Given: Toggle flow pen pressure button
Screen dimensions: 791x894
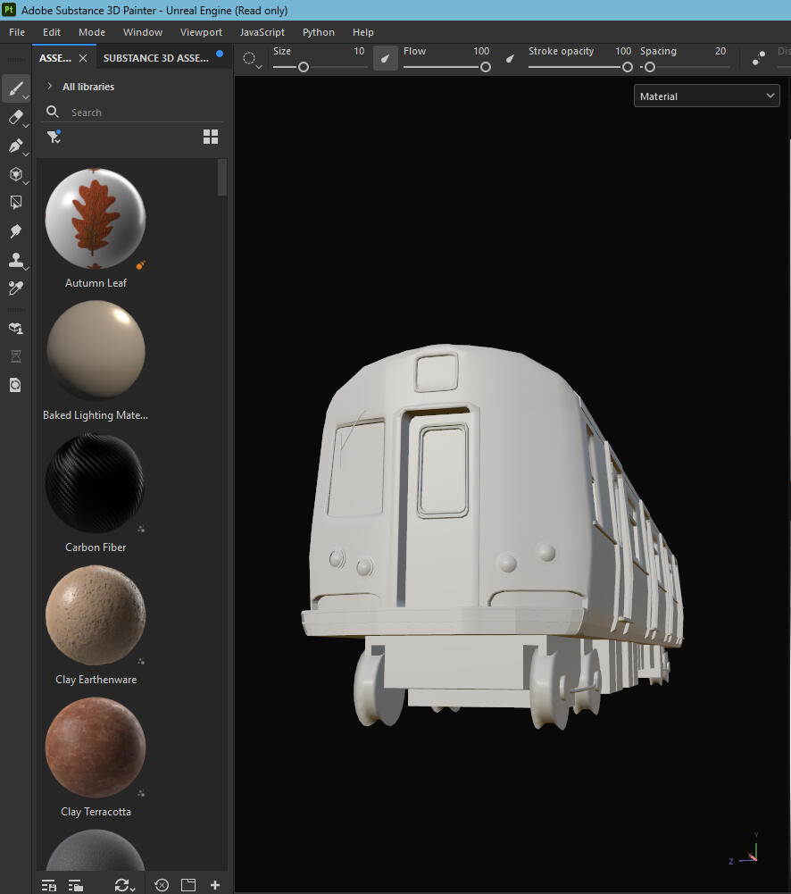Looking at the screenshot, I should tap(510, 59).
